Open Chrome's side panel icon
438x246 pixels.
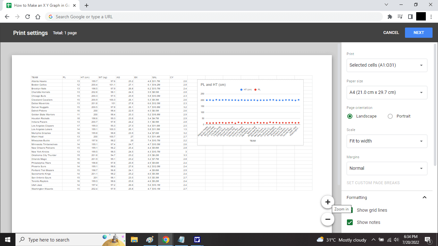(x=410, y=16)
